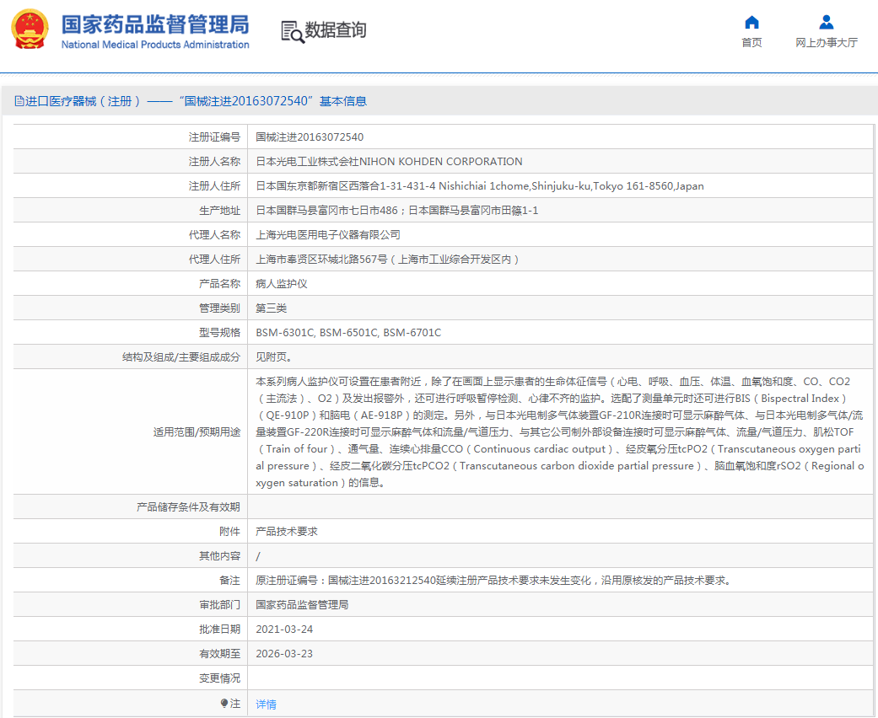Click management class 第三类

point(272,308)
